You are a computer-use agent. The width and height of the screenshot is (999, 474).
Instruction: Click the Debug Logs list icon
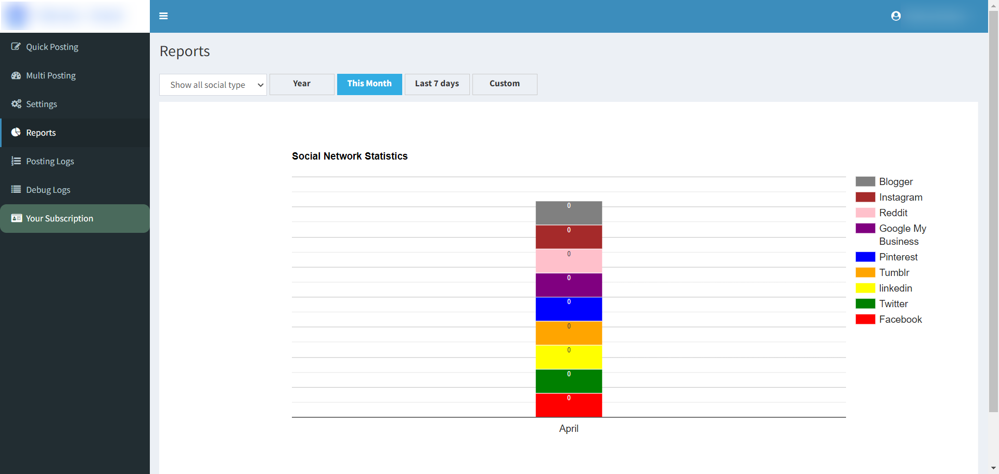[16, 190]
